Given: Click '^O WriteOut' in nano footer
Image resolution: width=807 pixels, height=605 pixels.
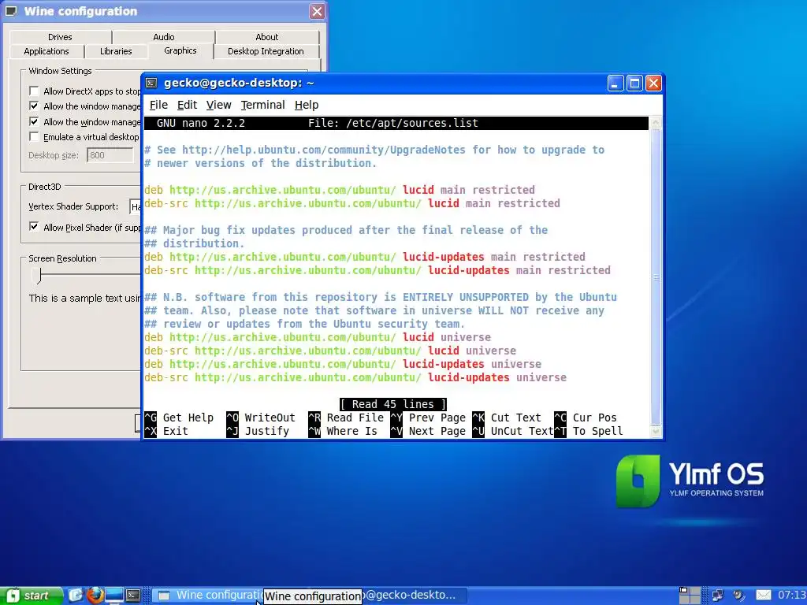Looking at the screenshot, I should click(x=260, y=418).
